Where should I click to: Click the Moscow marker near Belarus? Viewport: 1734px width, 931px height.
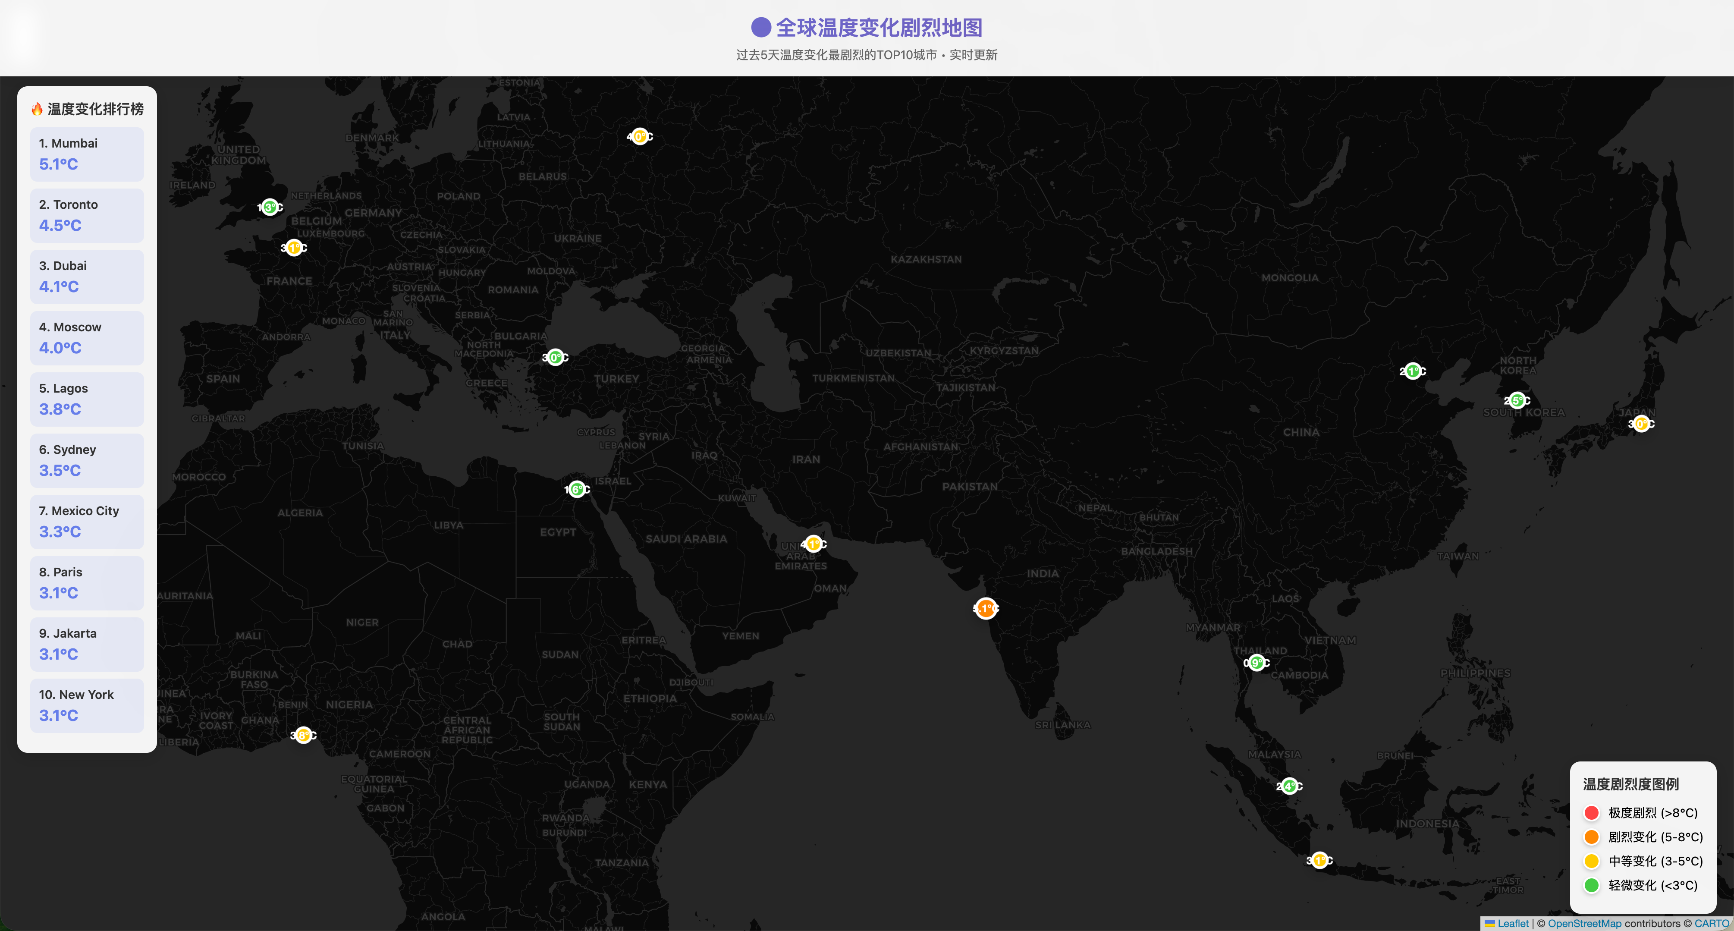(640, 137)
